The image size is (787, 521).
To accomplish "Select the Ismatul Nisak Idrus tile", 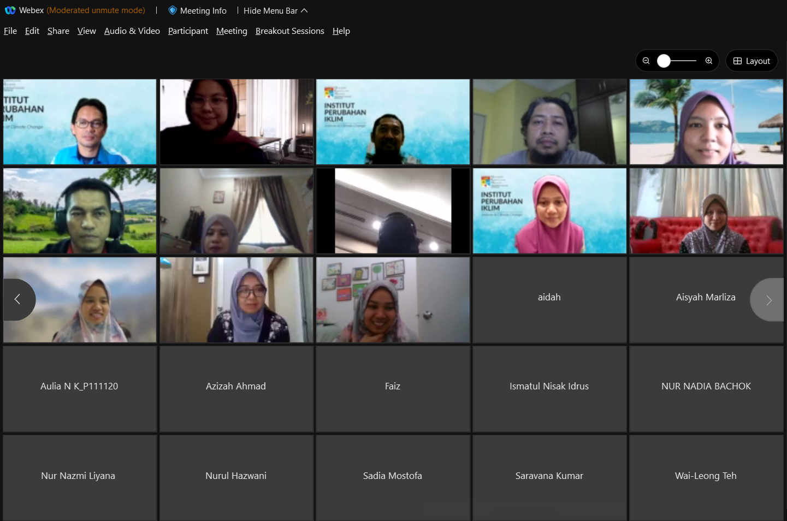I will pyautogui.click(x=549, y=387).
